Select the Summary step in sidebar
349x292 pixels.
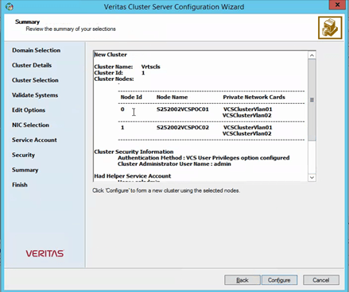(25, 170)
